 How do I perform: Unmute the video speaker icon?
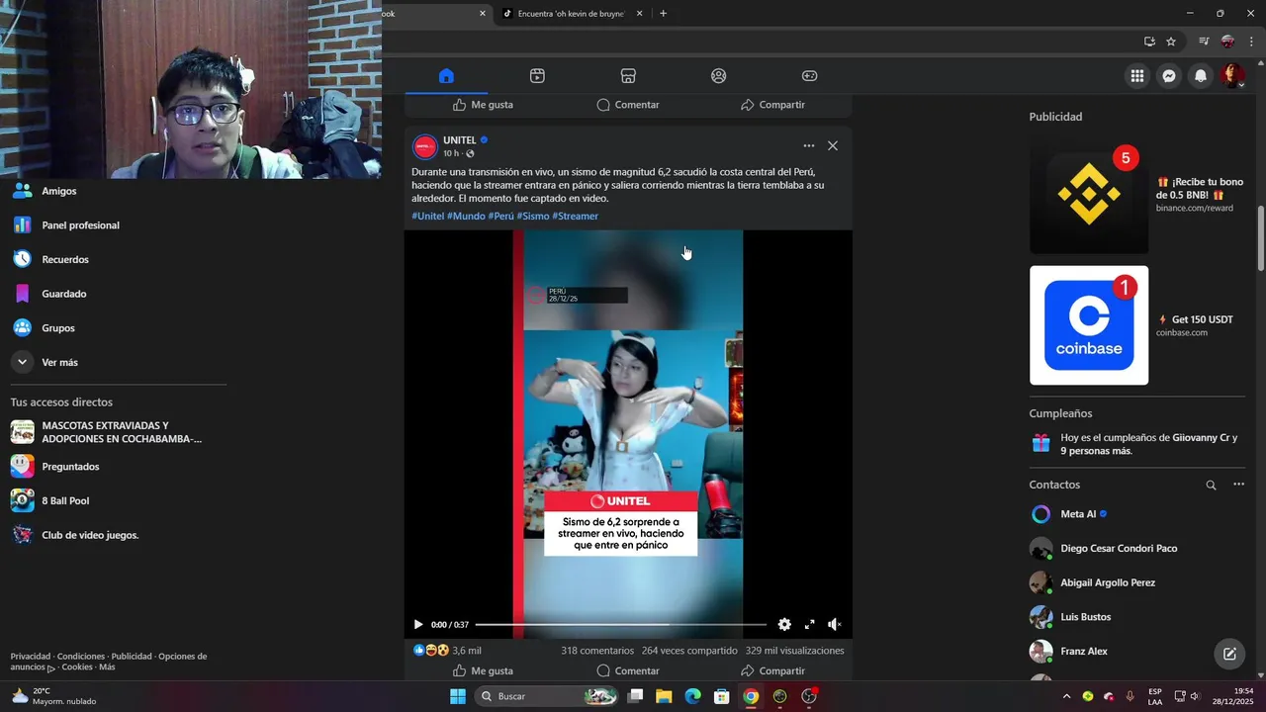coord(834,624)
